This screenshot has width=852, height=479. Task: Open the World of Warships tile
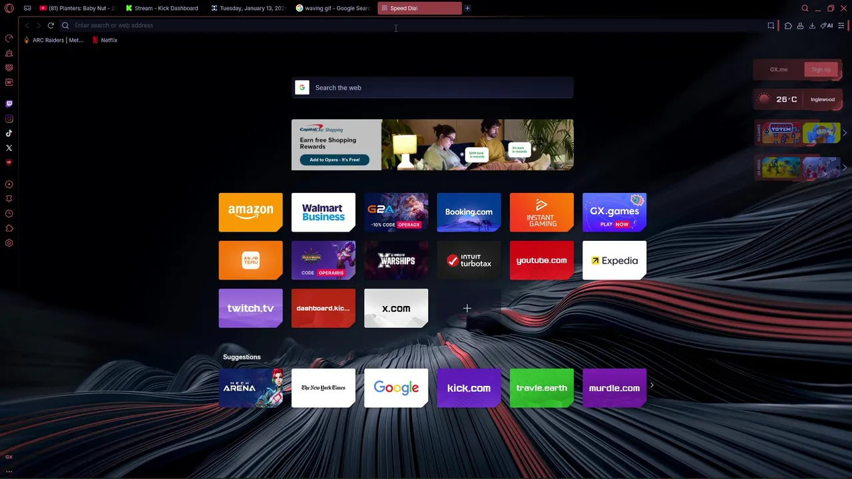[396, 260]
